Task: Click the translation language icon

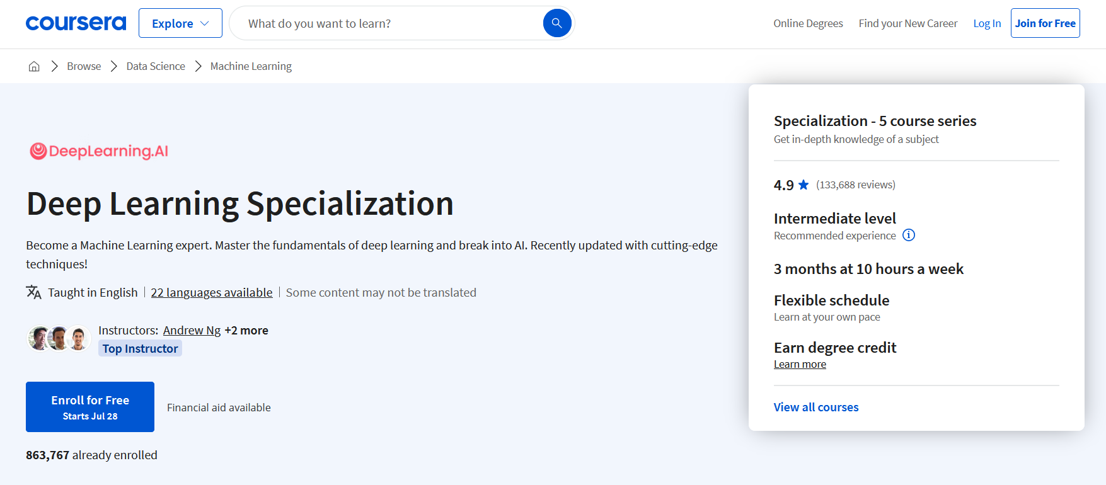Action: pos(34,292)
